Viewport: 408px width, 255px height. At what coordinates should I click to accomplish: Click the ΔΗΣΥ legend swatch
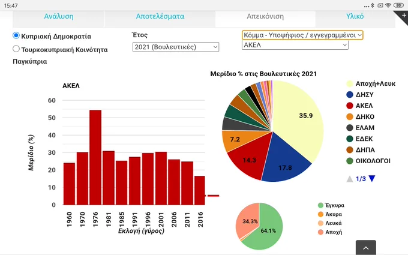[x=350, y=94]
